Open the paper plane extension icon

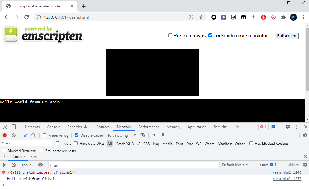point(234,17)
